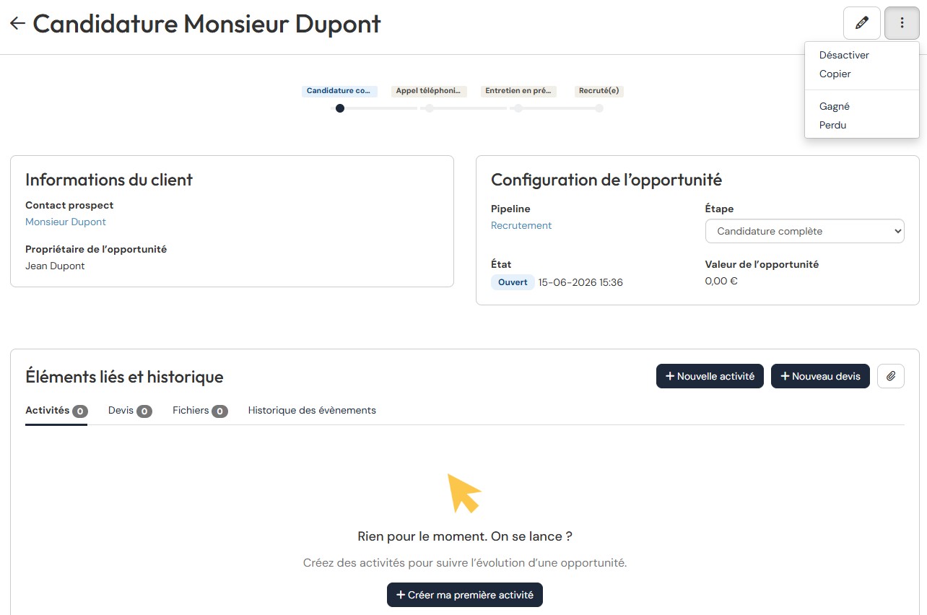
Task: Click the paperclip attachment icon
Action: [x=891, y=376]
